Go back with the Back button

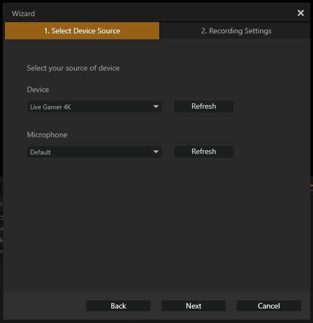point(118,306)
